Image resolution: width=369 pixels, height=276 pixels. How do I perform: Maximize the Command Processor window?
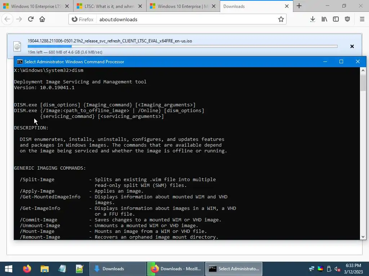(x=341, y=61)
